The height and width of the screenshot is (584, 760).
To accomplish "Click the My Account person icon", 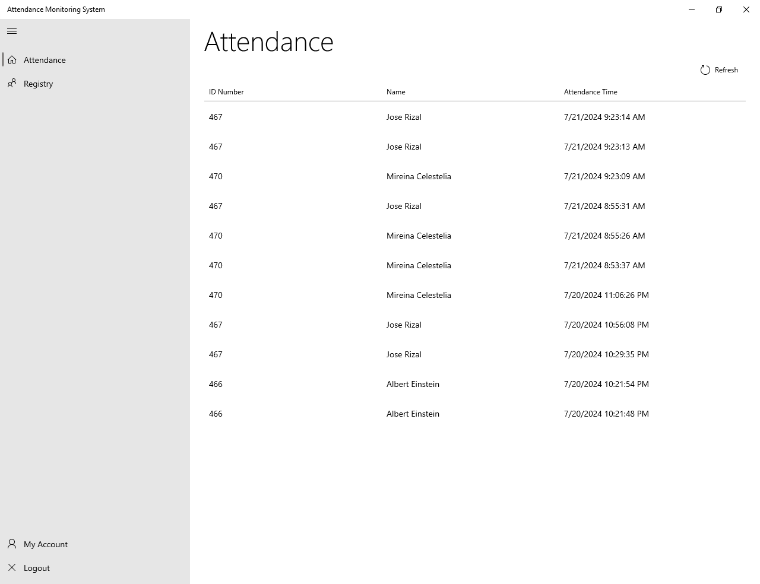I will pyautogui.click(x=12, y=544).
